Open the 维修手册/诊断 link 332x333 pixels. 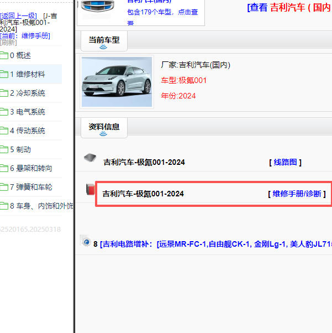point(297,194)
